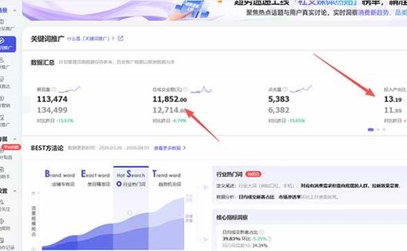Click the 13.19 ROI value
This screenshot has height=251, width=407.
(392, 99)
